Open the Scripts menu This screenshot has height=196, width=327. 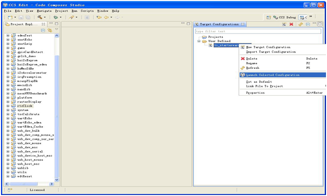tap(87, 11)
